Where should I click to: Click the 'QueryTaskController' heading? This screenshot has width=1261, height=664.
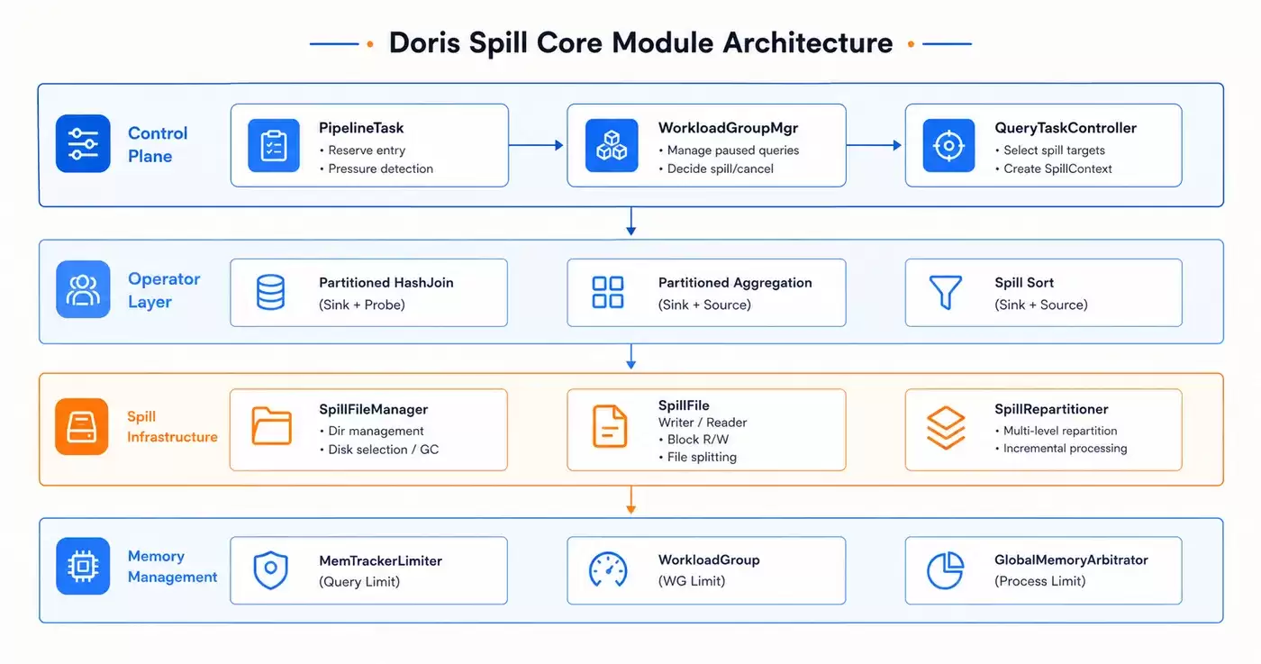(1066, 129)
